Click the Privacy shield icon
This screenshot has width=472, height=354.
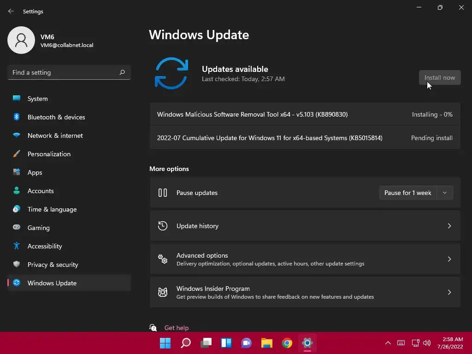(x=17, y=264)
